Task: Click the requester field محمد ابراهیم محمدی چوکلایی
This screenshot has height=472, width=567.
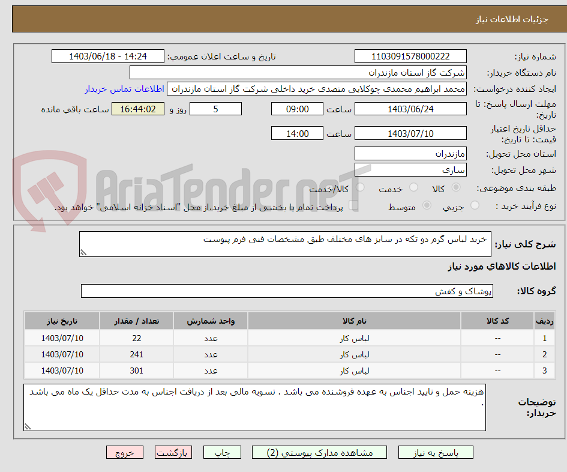Action: tap(316, 89)
